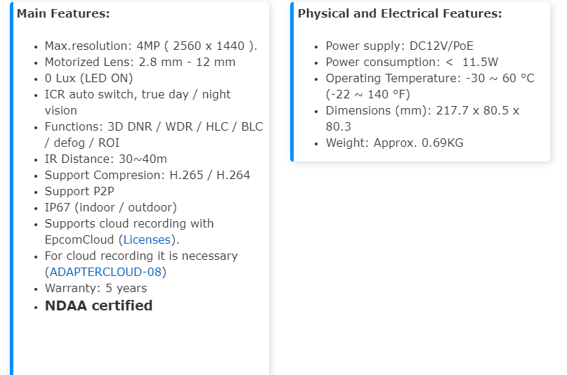Click the Weight Approx. 0.69KG item
Viewport: 567px width, 375px height.
[x=394, y=143]
